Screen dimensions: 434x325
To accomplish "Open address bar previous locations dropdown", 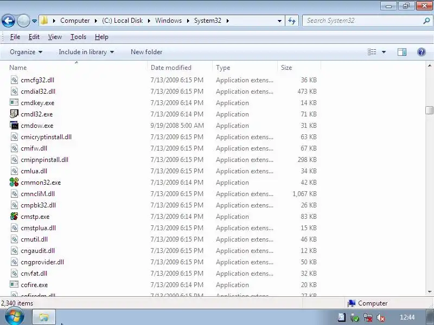I will [279, 21].
